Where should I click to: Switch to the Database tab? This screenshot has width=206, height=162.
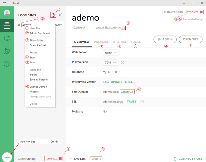101,42
